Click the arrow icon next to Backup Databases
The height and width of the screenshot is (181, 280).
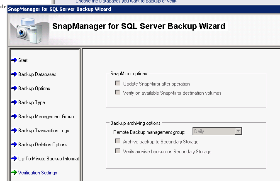click(14, 74)
